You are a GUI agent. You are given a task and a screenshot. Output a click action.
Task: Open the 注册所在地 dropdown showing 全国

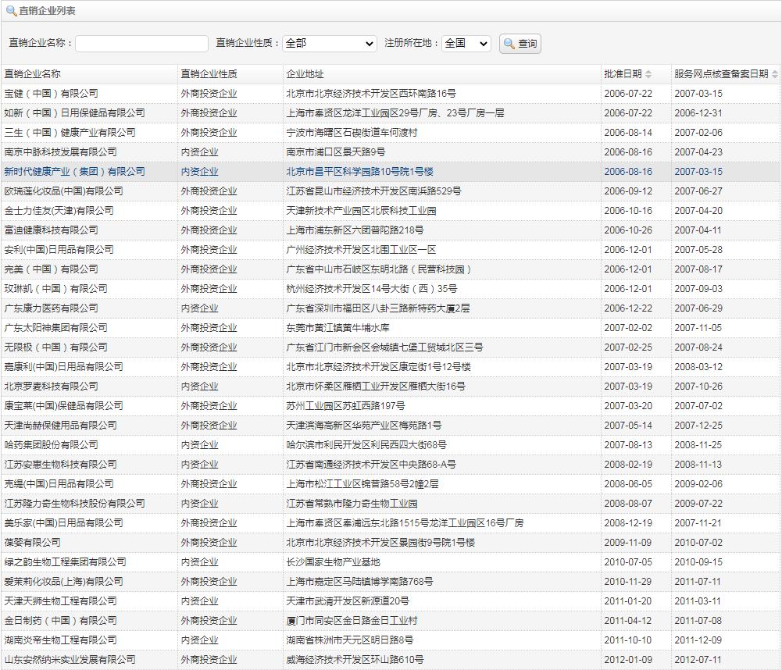[466, 44]
